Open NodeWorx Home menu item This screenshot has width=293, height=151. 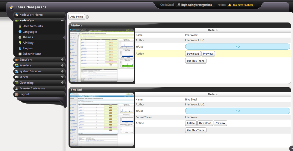click(39, 15)
